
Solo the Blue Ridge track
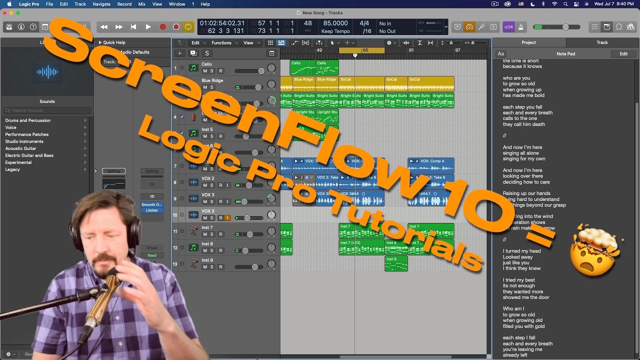[x=211, y=87]
